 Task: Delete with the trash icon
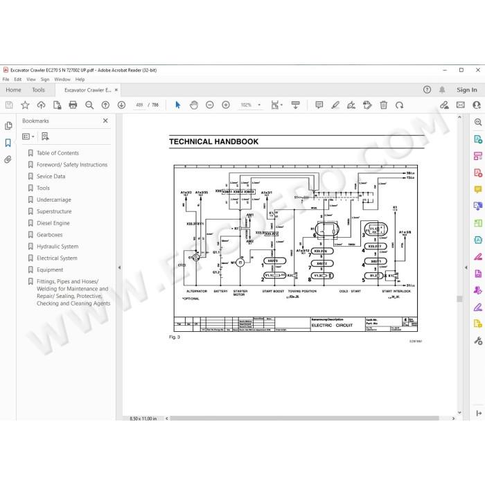(x=384, y=105)
